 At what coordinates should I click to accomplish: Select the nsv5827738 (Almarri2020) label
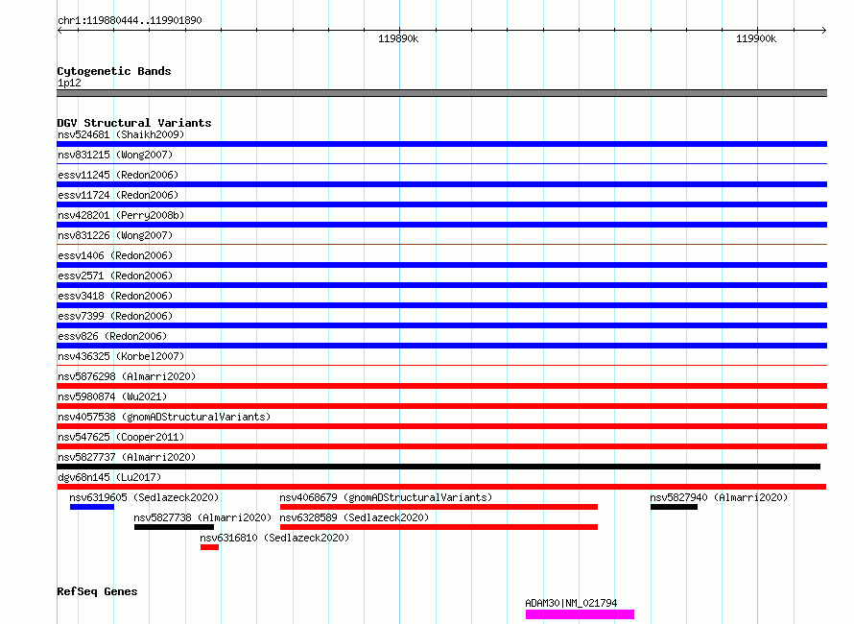(202, 517)
